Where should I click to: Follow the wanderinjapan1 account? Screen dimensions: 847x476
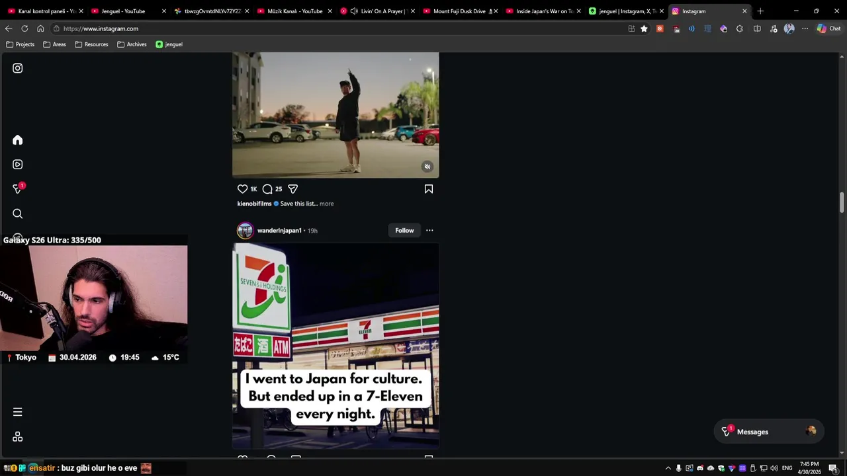(x=404, y=231)
